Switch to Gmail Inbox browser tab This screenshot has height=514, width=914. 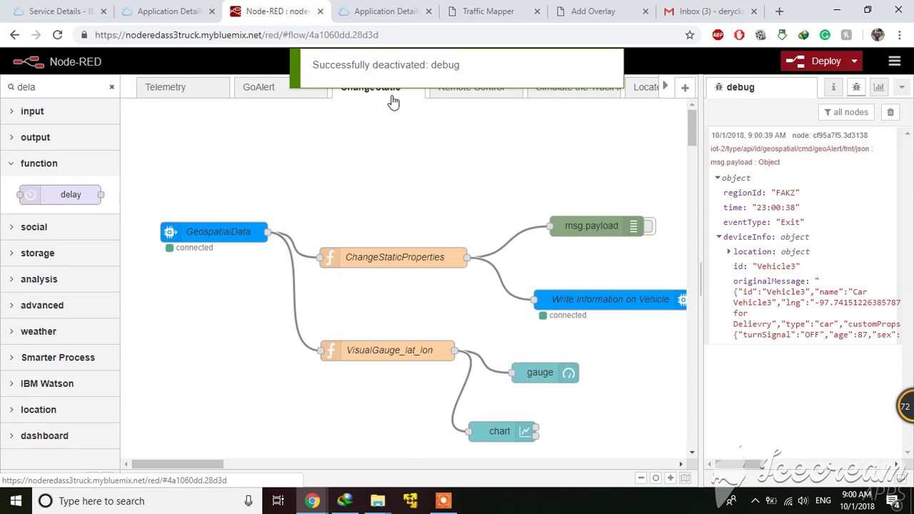pyautogui.click(x=712, y=11)
